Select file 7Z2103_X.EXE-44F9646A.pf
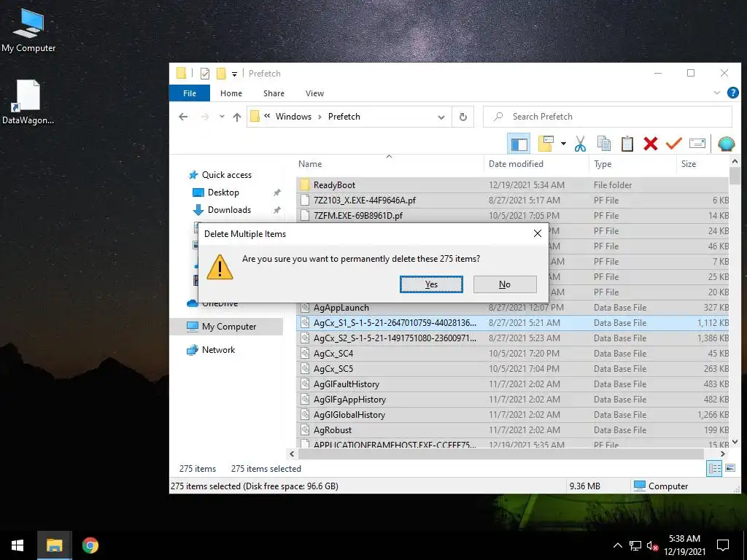The height and width of the screenshot is (560, 747). pos(513,201)
